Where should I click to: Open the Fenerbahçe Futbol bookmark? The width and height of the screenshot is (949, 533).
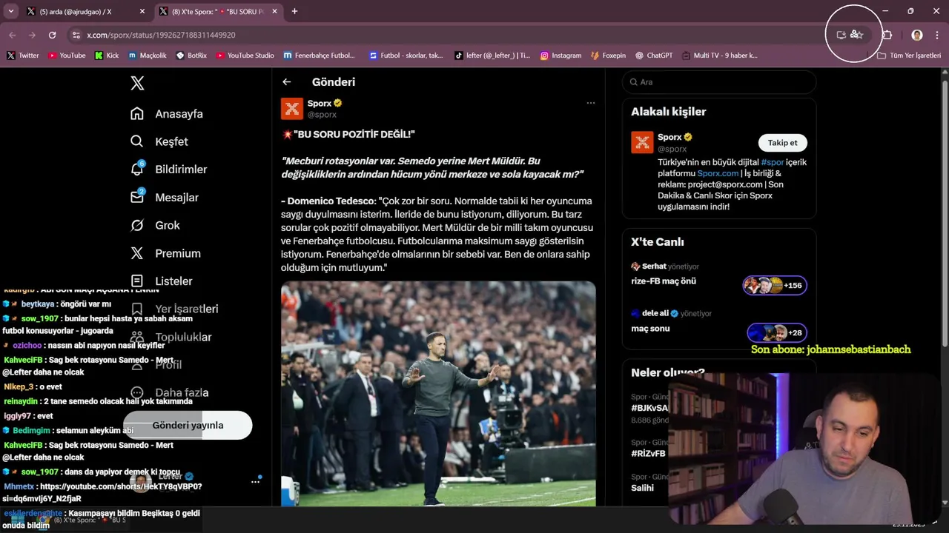coord(319,55)
